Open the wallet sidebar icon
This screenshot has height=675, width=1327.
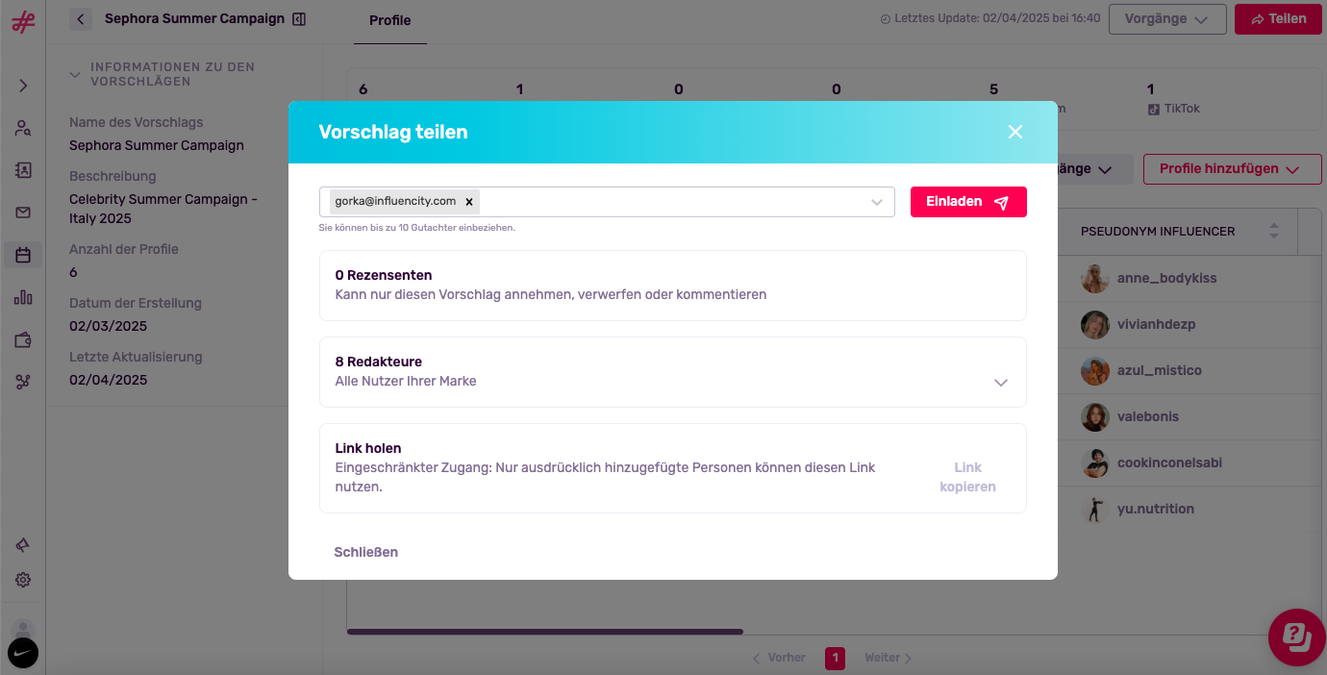point(23,339)
